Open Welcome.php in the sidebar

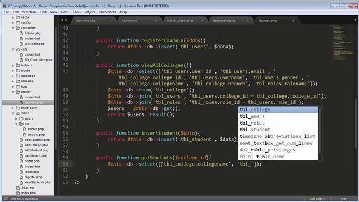pos(34,44)
